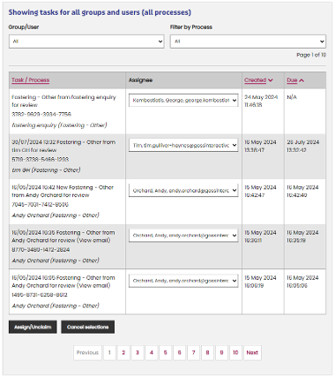
Task: Go to page 2
Action: [123, 352]
